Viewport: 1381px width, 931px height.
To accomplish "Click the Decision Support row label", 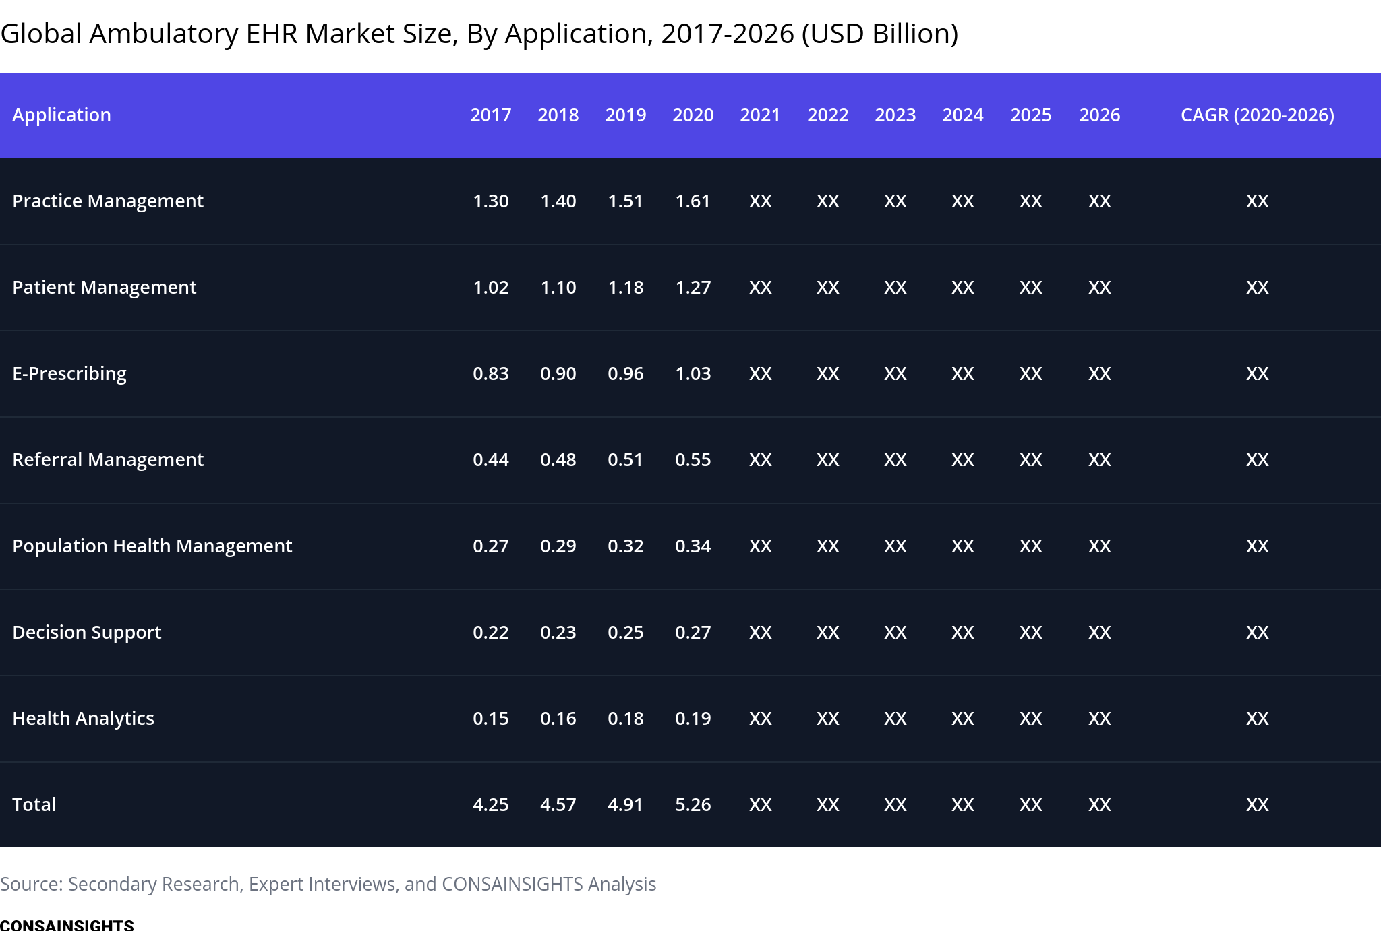I will 87,633.
